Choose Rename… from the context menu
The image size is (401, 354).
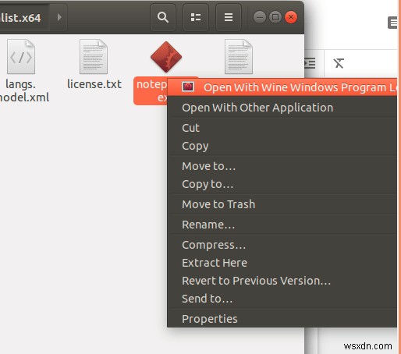click(x=282, y=225)
